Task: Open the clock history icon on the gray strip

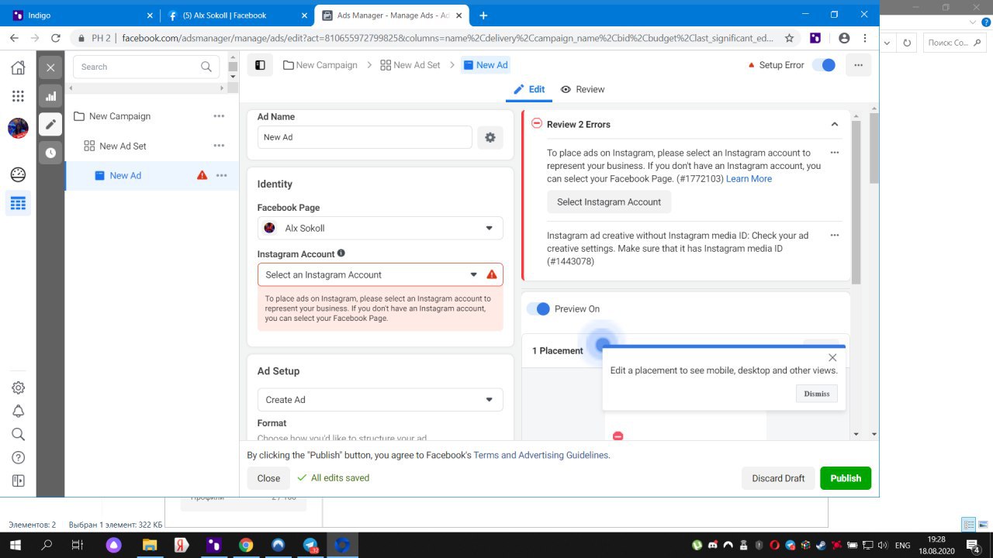Action: 50,153
